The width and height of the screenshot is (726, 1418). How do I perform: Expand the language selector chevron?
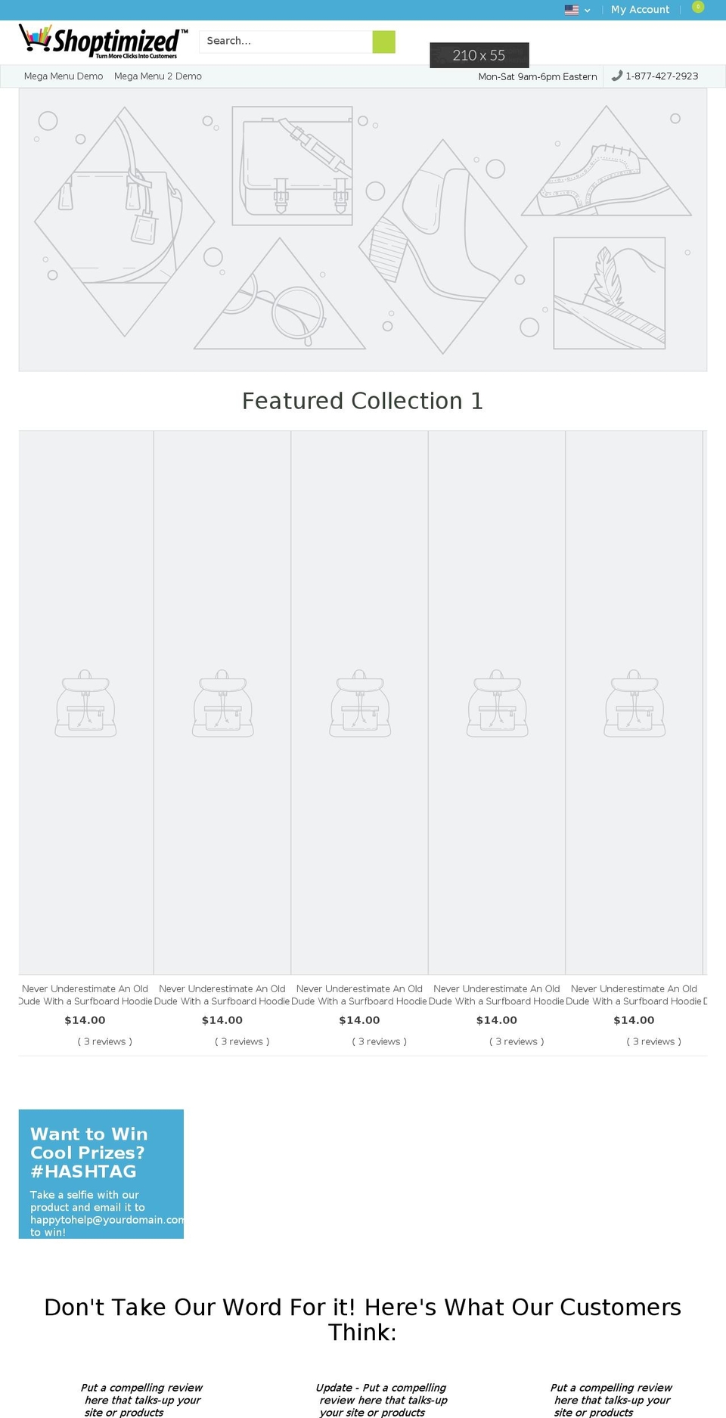tap(586, 11)
